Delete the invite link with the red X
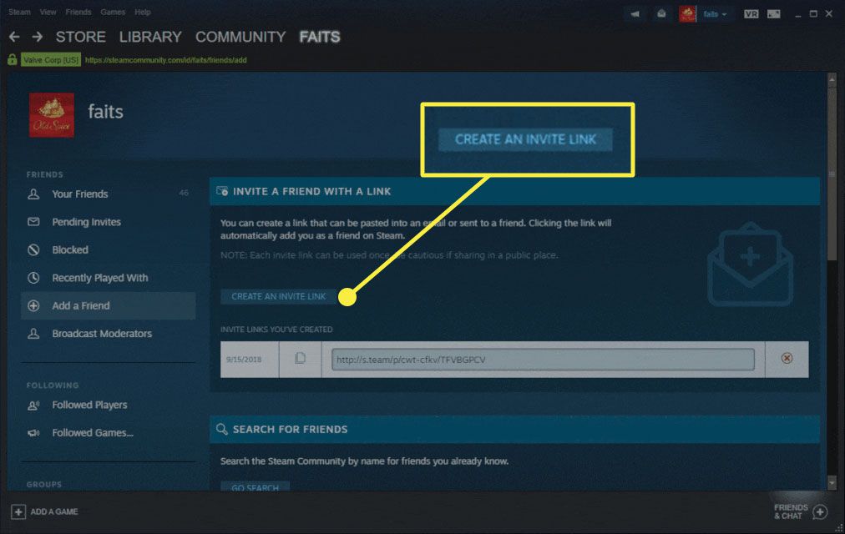 click(x=787, y=359)
